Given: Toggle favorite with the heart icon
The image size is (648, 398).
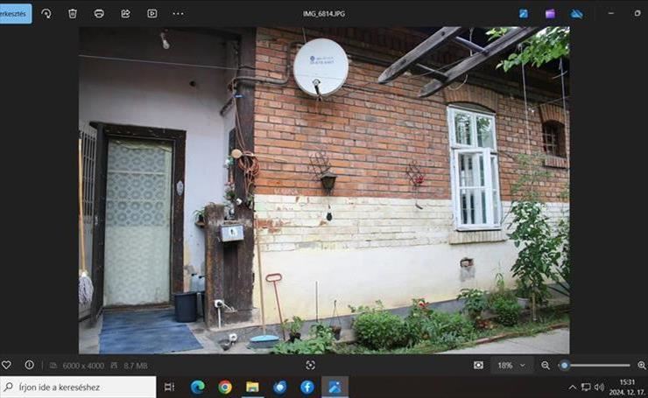Looking at the screenshot, I should tap(7, 365).
